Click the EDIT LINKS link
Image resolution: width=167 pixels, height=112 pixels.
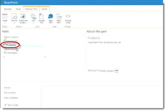pos(13,105)
